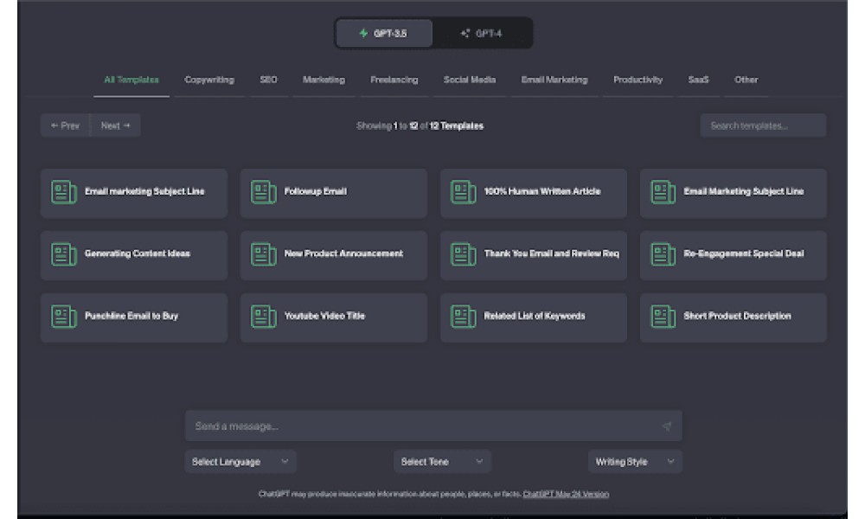
Task: Click the 100% Human Written Article icon
Action: 463,193
